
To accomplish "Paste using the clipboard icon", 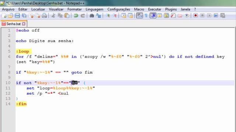I will (67, 15).
